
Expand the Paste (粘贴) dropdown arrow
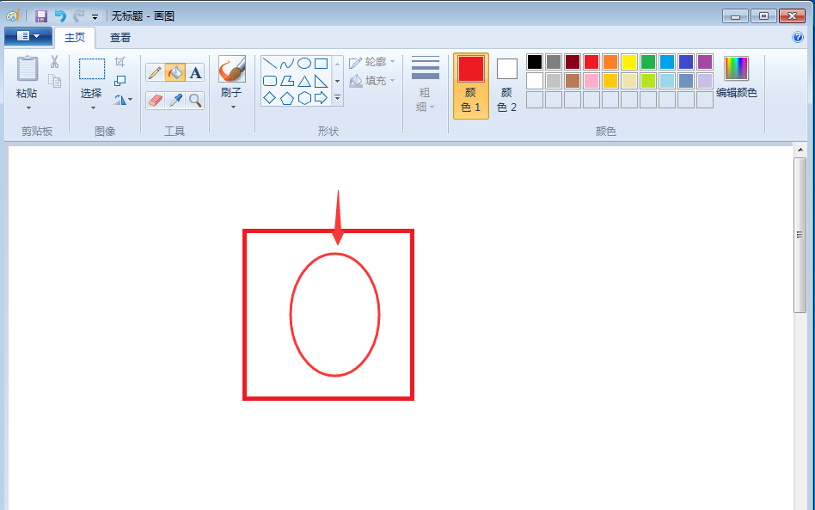point(28,108)
